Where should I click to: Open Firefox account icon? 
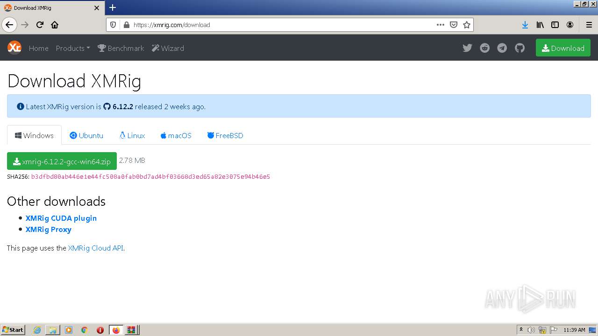click(x=570, y=25)
